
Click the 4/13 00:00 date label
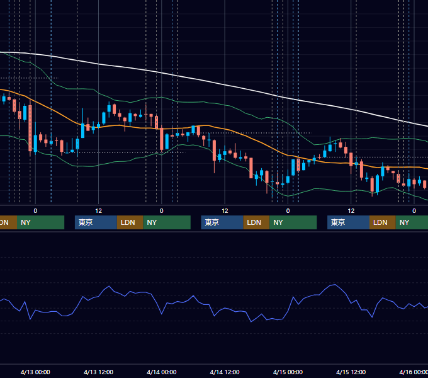(35, 372)
